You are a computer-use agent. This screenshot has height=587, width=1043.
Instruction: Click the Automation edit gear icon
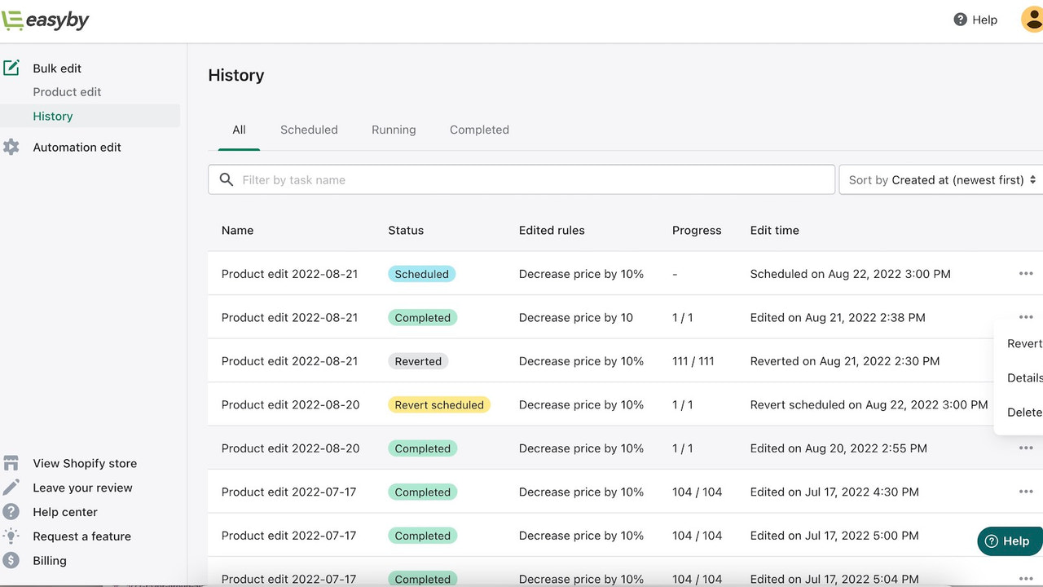[11, 147]
